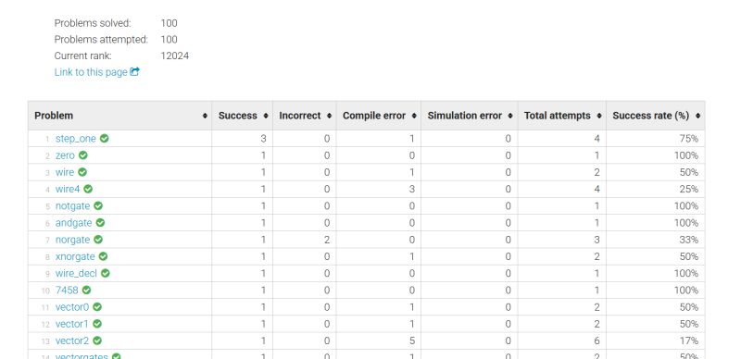741x359 pixels.
Task: Open Link to this page
Action: tap(91, 72)
